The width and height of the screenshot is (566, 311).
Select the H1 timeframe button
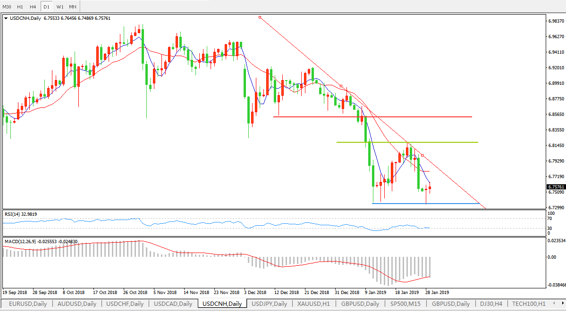20,7
